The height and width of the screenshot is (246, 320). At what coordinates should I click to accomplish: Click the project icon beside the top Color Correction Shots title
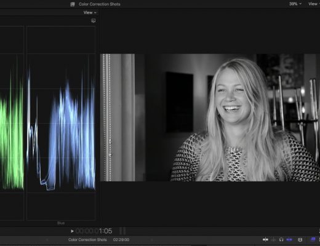pos(73,4)
